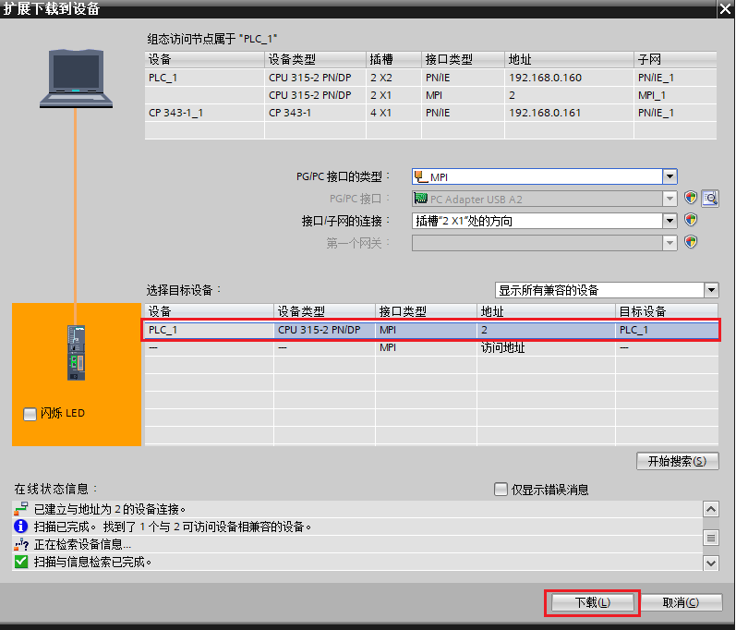The width and height of the screenshot is (736, 630).
Task: Click PLC_1 cell in access nodes table
Action: pyautogui.click(x=205, y=78)
